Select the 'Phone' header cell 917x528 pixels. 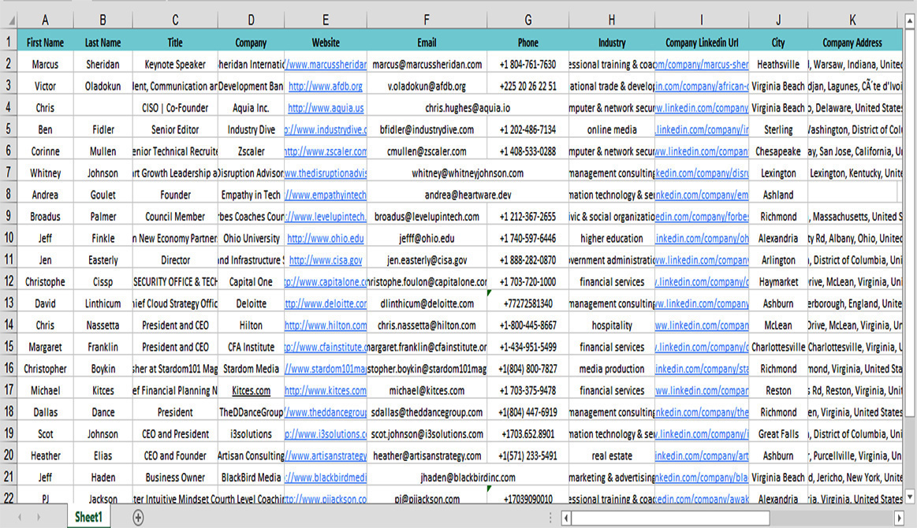[527, 42]
